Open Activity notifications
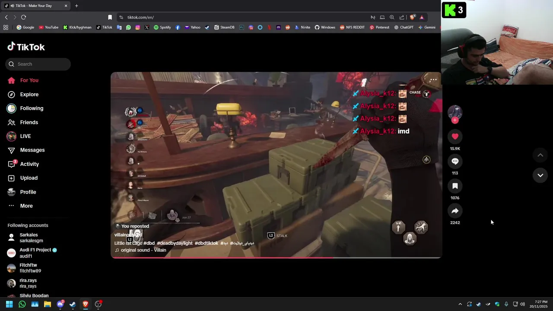Image resolution: width=553 pixels, height=311 pixels. [23, 164]
